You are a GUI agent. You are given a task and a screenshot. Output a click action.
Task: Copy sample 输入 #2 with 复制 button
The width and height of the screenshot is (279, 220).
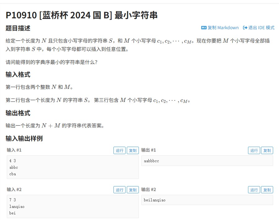point(133,190)
